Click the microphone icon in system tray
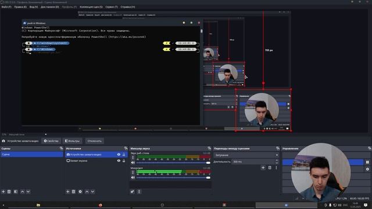Viewport: 372px width, 209px height. click(330, 205)
